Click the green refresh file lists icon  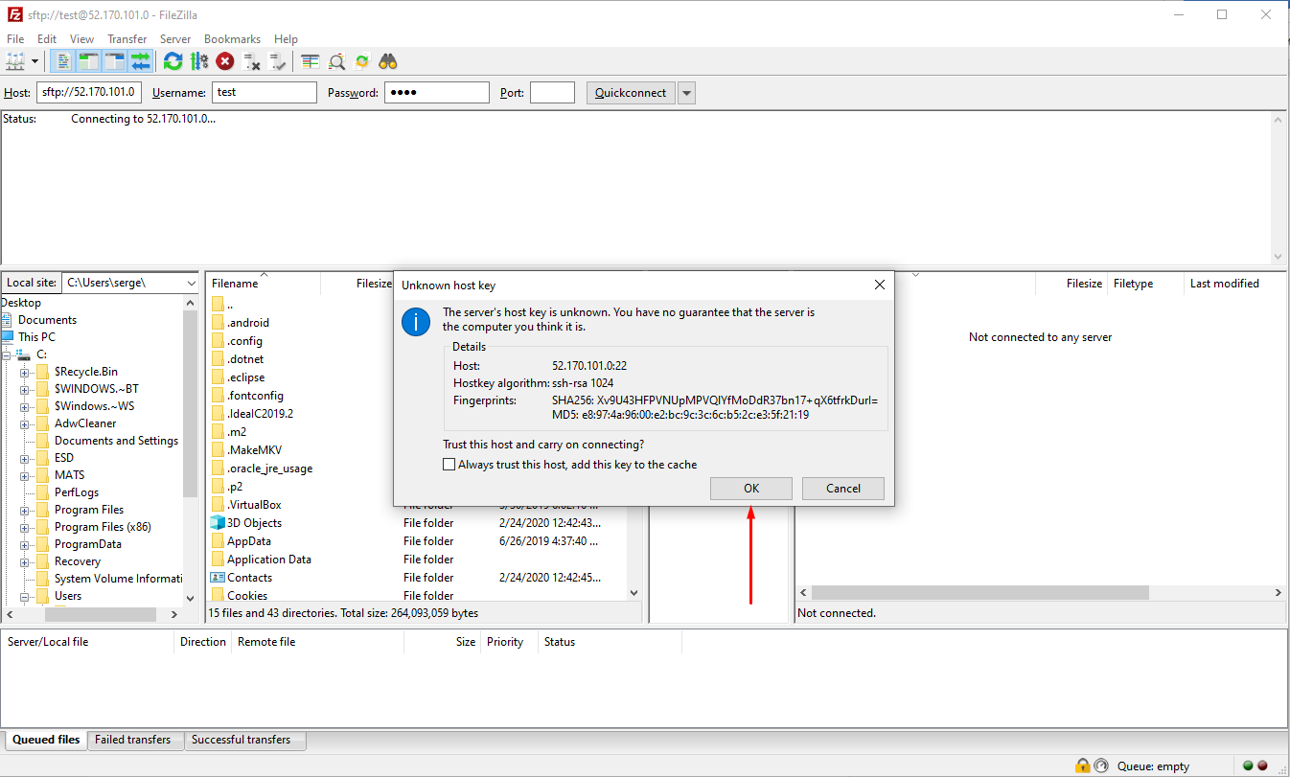[173, 61]
